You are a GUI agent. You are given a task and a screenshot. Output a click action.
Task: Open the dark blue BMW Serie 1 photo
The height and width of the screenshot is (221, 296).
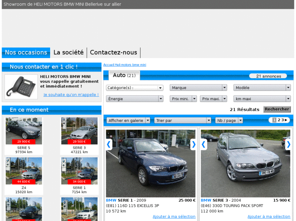(x=151, y=163)
